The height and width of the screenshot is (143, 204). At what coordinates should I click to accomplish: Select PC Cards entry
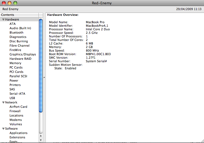[x=16, y=67]
